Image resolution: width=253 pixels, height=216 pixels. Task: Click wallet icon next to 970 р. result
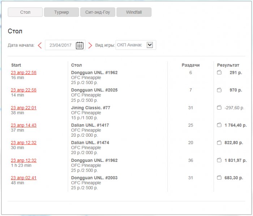(x=219, y=90)
